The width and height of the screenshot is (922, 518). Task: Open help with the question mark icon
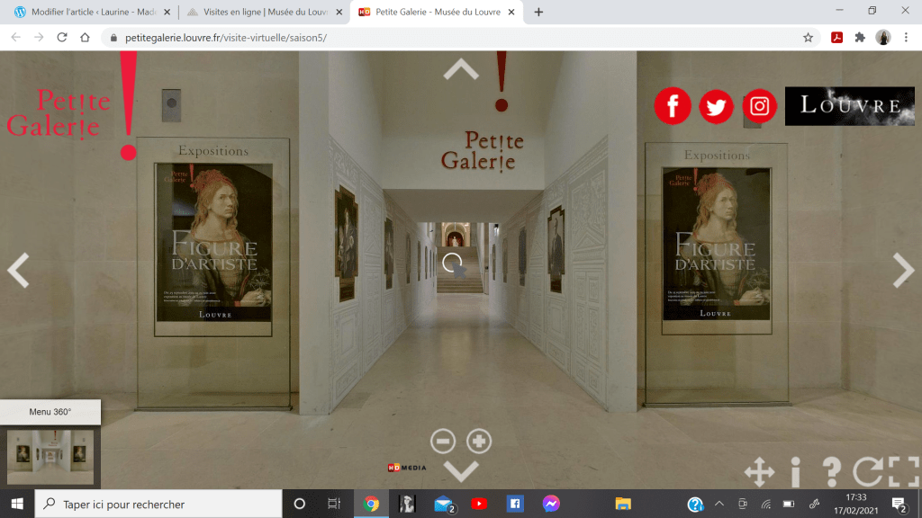pos(832,472)
